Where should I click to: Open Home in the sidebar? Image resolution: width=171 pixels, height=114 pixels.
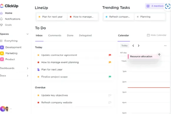tap(9, 13)
